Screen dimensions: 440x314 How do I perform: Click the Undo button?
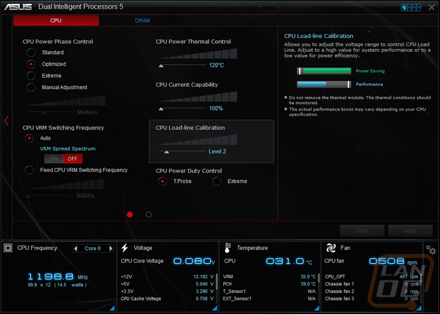[362, 231]
